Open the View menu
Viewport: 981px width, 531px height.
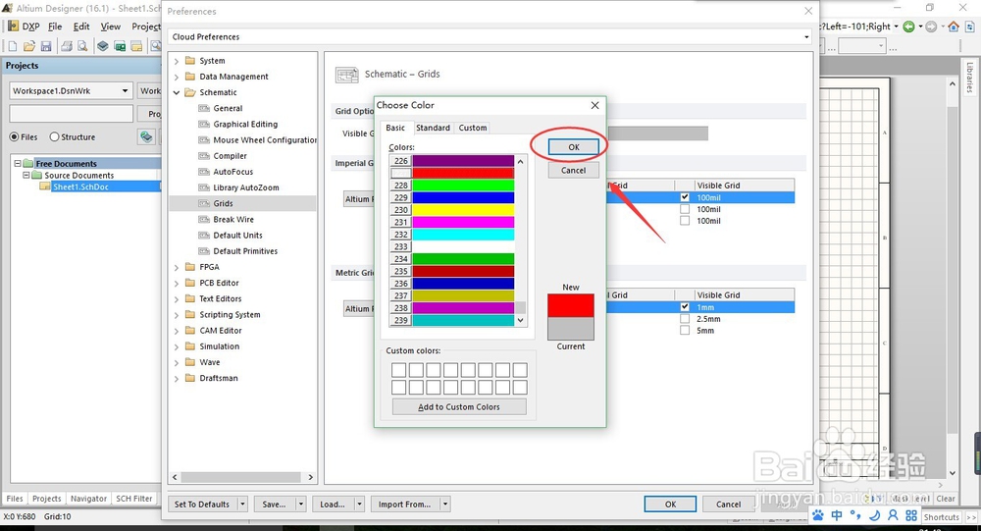click(111, 27)
